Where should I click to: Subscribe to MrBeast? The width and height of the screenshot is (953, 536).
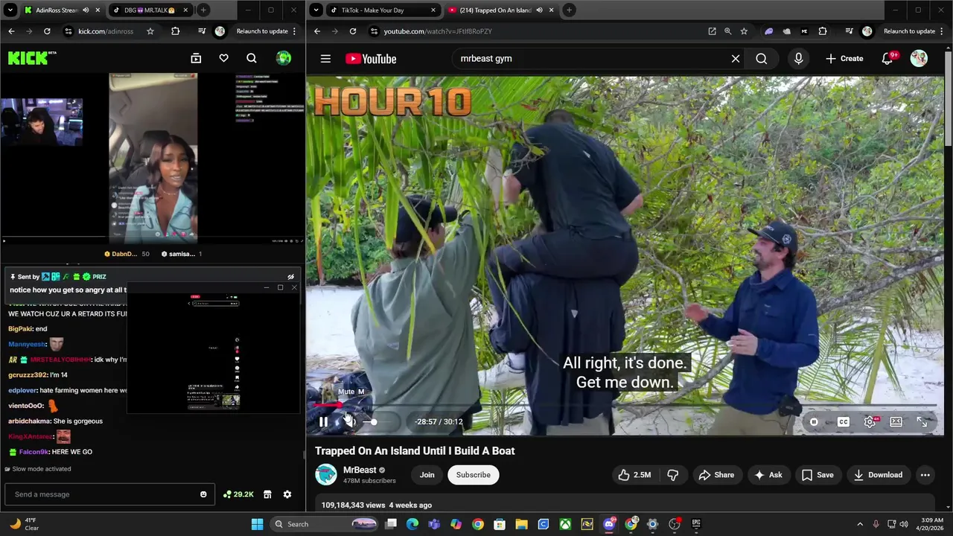[473, 475]
